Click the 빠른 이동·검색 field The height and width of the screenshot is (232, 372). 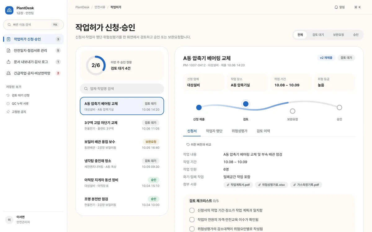pos(33,25)
